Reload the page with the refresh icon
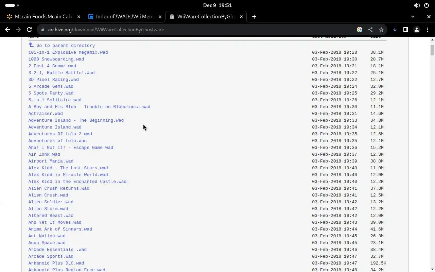 tap(29, 30)
